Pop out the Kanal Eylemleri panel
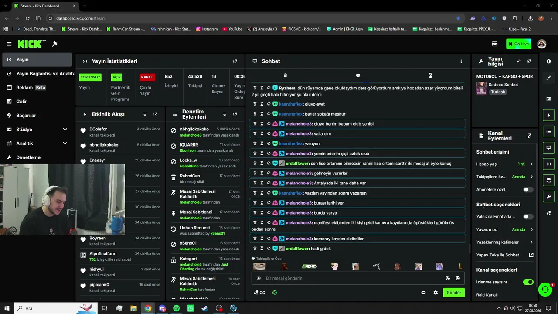This screenshot has width=558, height=314. [x=529, y=136]
